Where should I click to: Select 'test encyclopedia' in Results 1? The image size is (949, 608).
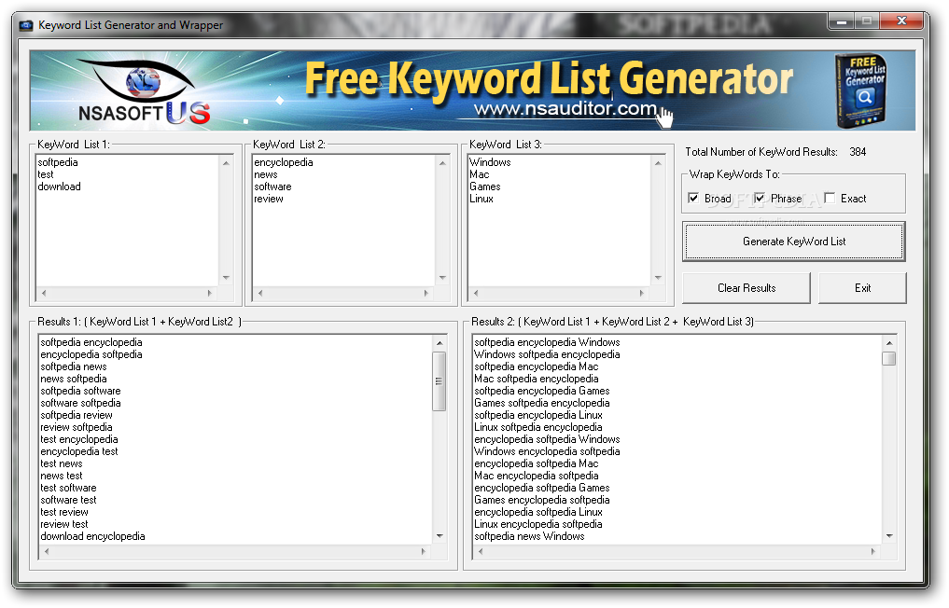[78, 439]
